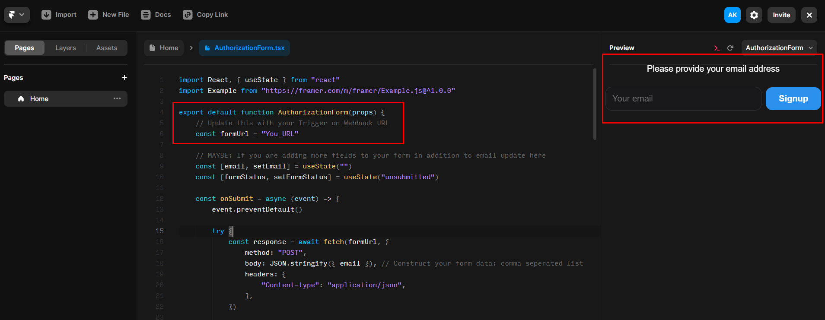Click the Import download icon
Screen dimensions: 825x320
coord(46,15)
